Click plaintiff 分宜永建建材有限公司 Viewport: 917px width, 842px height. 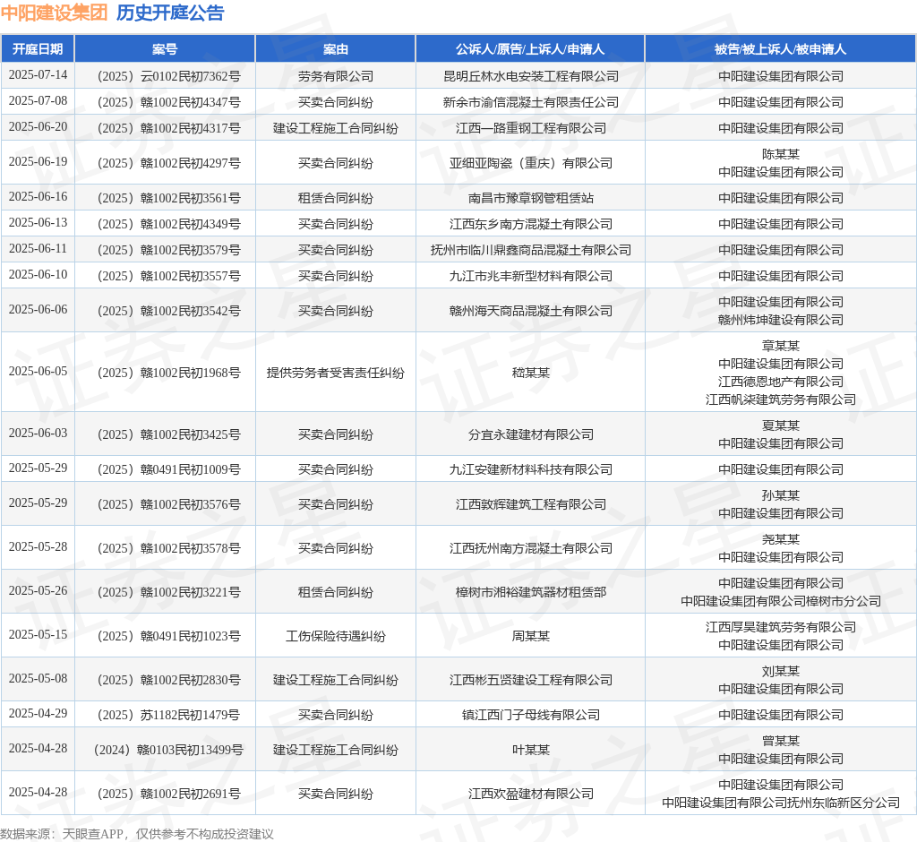(530, 434)
